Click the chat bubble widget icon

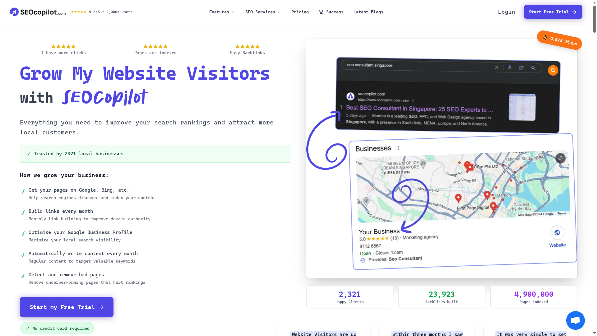click(x=575, y=320)
